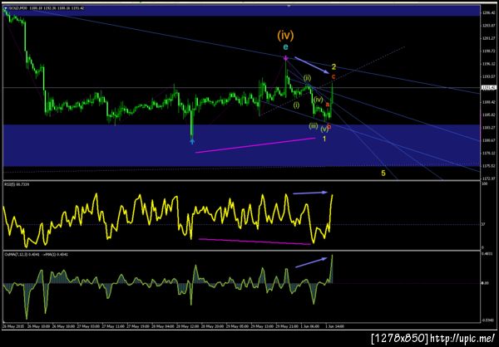Select the orange c wave label
The image size is (499, 347).
click(x=333, y=76)
